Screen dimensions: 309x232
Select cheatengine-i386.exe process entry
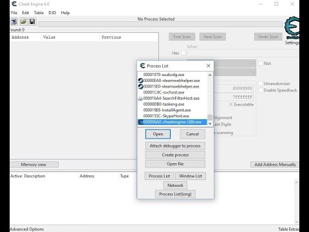pyautogui.click(x=172, y=122)
